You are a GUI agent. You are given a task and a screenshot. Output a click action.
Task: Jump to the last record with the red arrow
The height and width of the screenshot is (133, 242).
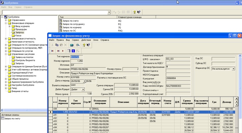coord(58,51)
